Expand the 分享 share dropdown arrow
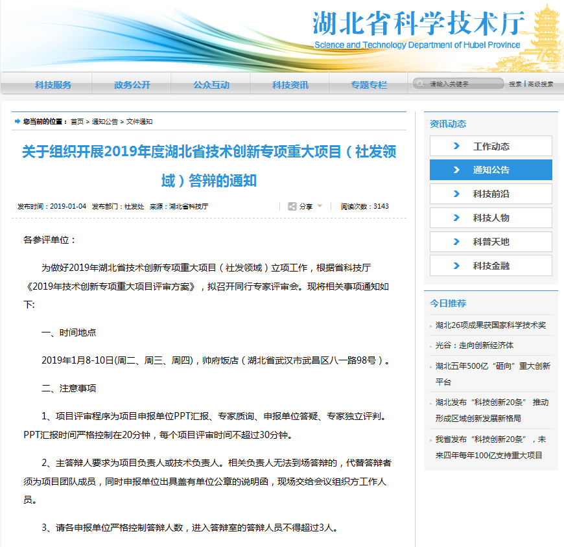 click(x=320, y=207)
